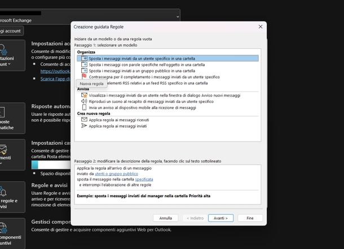
Task: Click folder icon for 'gruppo pubblico' rule
Action: click(84, 70)
